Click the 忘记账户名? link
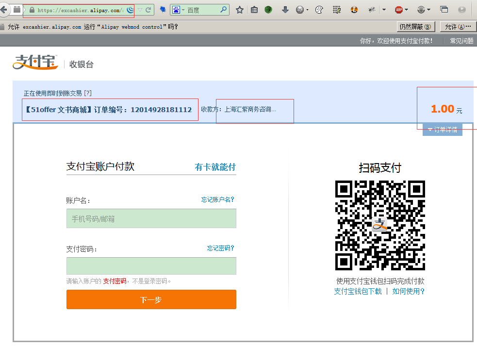Screen dimensions: 477x347 click(217, 199)
